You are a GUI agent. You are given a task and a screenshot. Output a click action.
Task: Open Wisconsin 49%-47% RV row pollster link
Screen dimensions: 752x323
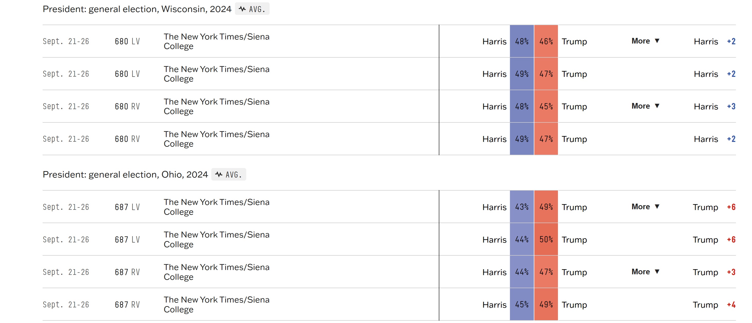click(x=216, y=139)
